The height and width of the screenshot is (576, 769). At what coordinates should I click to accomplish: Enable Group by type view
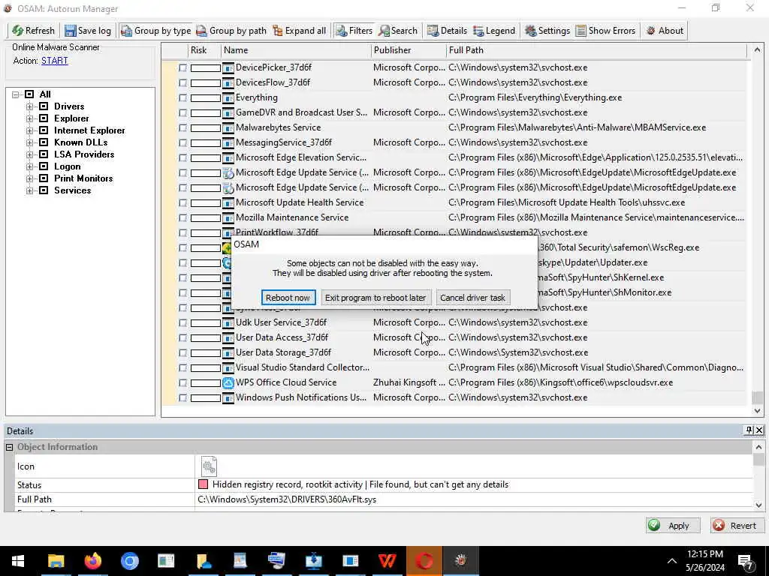156,30
